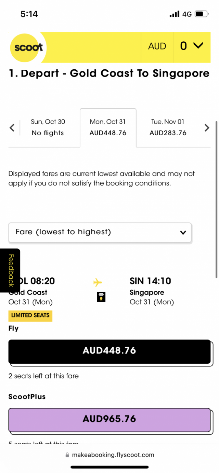
Task: Click the page scrollbar on right edge
Action: 216,200
